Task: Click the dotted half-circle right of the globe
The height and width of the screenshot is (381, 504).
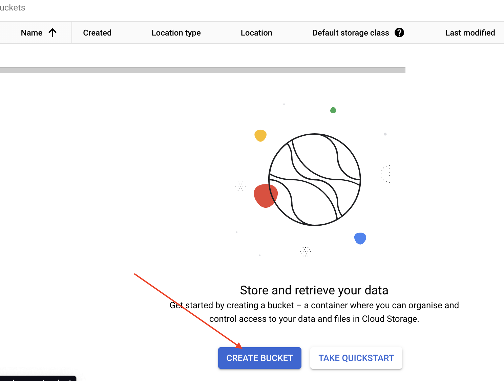Action: [386, 174]
